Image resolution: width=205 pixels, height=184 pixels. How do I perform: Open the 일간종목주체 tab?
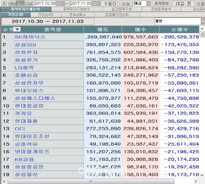click(122, 9)
